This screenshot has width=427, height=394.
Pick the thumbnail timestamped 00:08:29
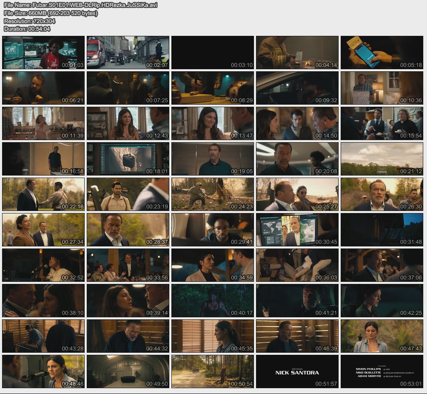pos(213,88)
